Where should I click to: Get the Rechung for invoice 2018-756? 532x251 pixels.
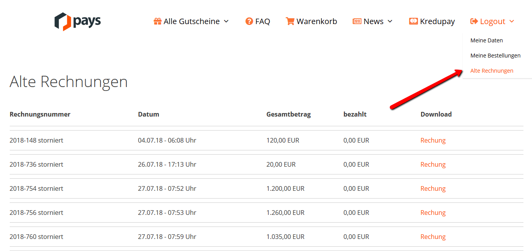coord(433,213)
